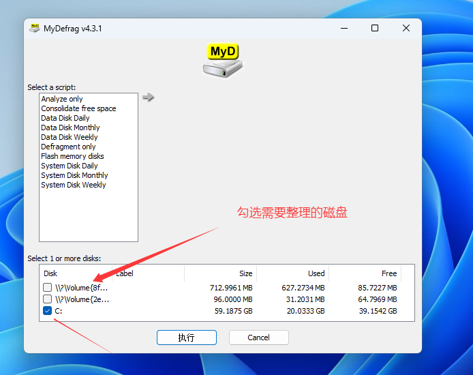Click the 39.1542 GB free value
The height and width of the screenshot is (375, 473).
[378, 311]
